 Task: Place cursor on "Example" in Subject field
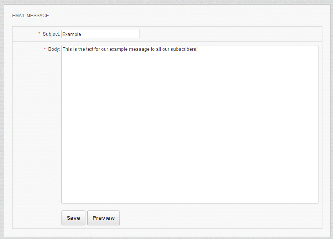(72, 34)
